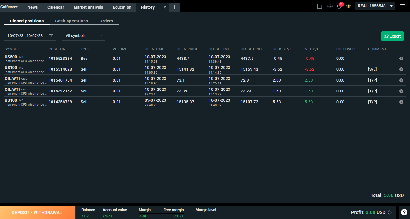The height and width of the screenshot is (219, 410).
Task: Click OPEN PRICE column header
Action: pos(187,49)
